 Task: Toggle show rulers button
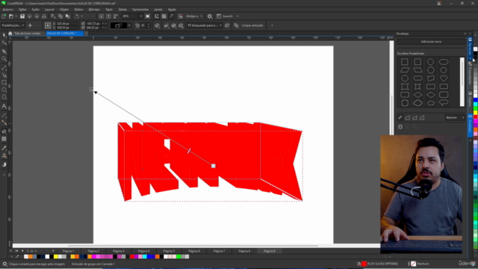pos(157,16)
